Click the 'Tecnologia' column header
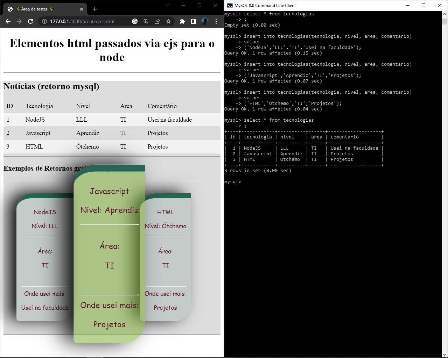This screenshot has width=448, height=358. point(39,106)
